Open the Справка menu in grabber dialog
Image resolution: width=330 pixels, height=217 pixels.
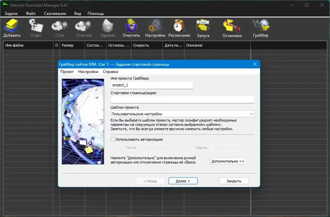point(110,72)
